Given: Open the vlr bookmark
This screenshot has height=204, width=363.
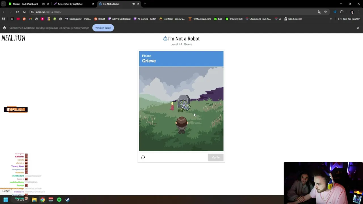Looking at the screenshot, I should point(278,19).
